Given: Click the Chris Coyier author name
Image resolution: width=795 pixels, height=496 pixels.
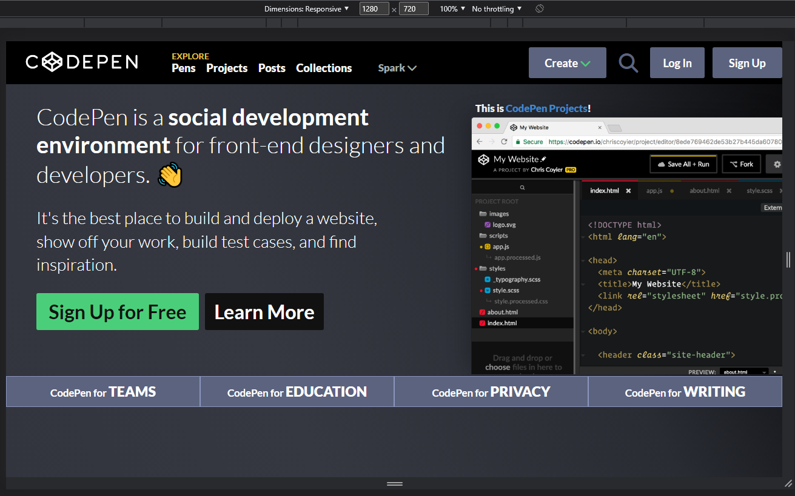Looking at the screenshot, I should pyautogui.click(x=546, y=170).
